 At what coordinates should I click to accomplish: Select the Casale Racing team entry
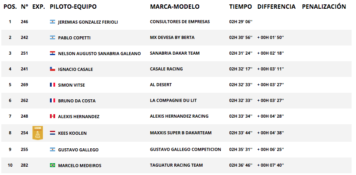(x=166, y=69)
